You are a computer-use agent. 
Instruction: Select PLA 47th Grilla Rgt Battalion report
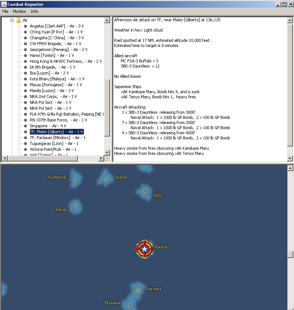67,114
